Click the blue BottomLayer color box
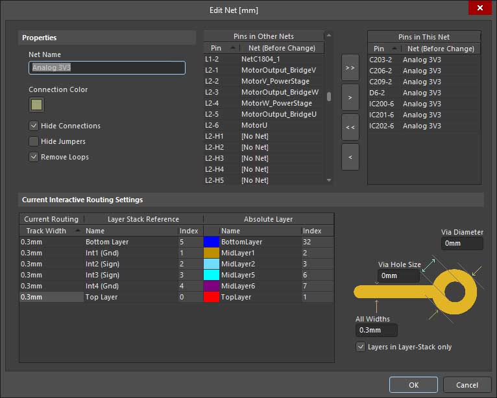The height and width of the screenshot is (398, 497). [x=211, y=242]
